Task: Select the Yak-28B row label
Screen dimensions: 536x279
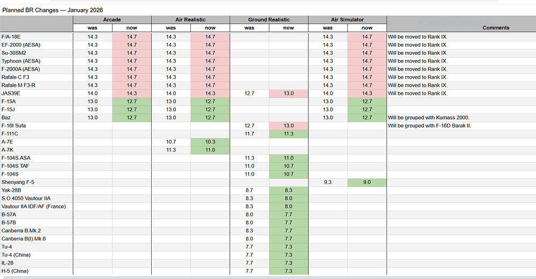Action: point(12,190)
